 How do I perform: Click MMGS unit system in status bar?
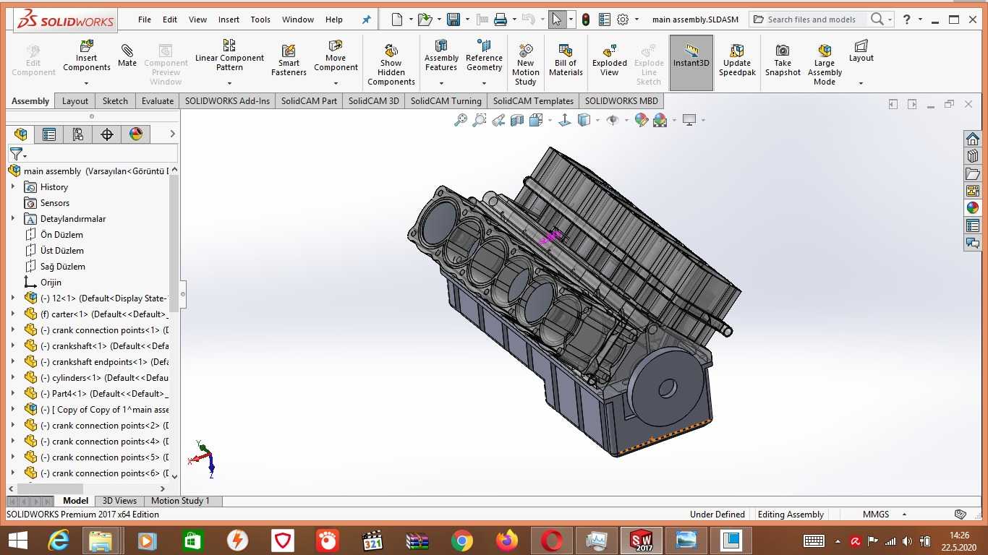coord(876,515)
